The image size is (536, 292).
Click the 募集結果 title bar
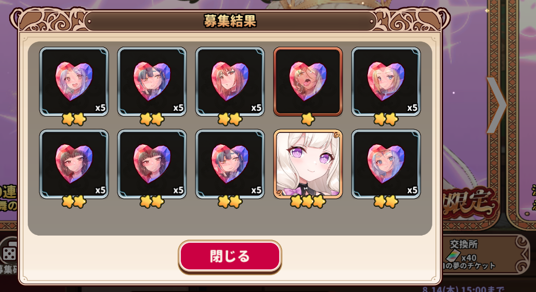click(229, 21)
